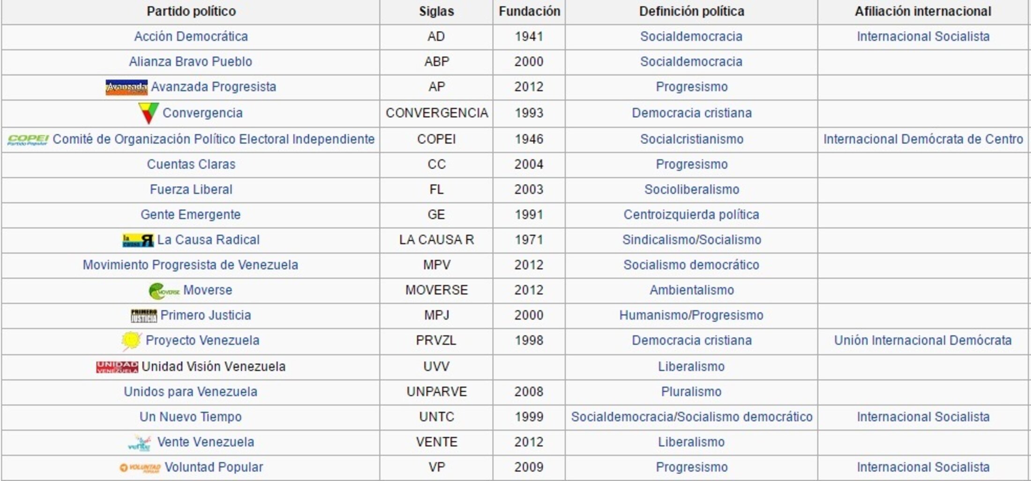Click the La Causa Radical logo
The width and height of the screenshot is (1031, 481).
(x=138, y=240)
